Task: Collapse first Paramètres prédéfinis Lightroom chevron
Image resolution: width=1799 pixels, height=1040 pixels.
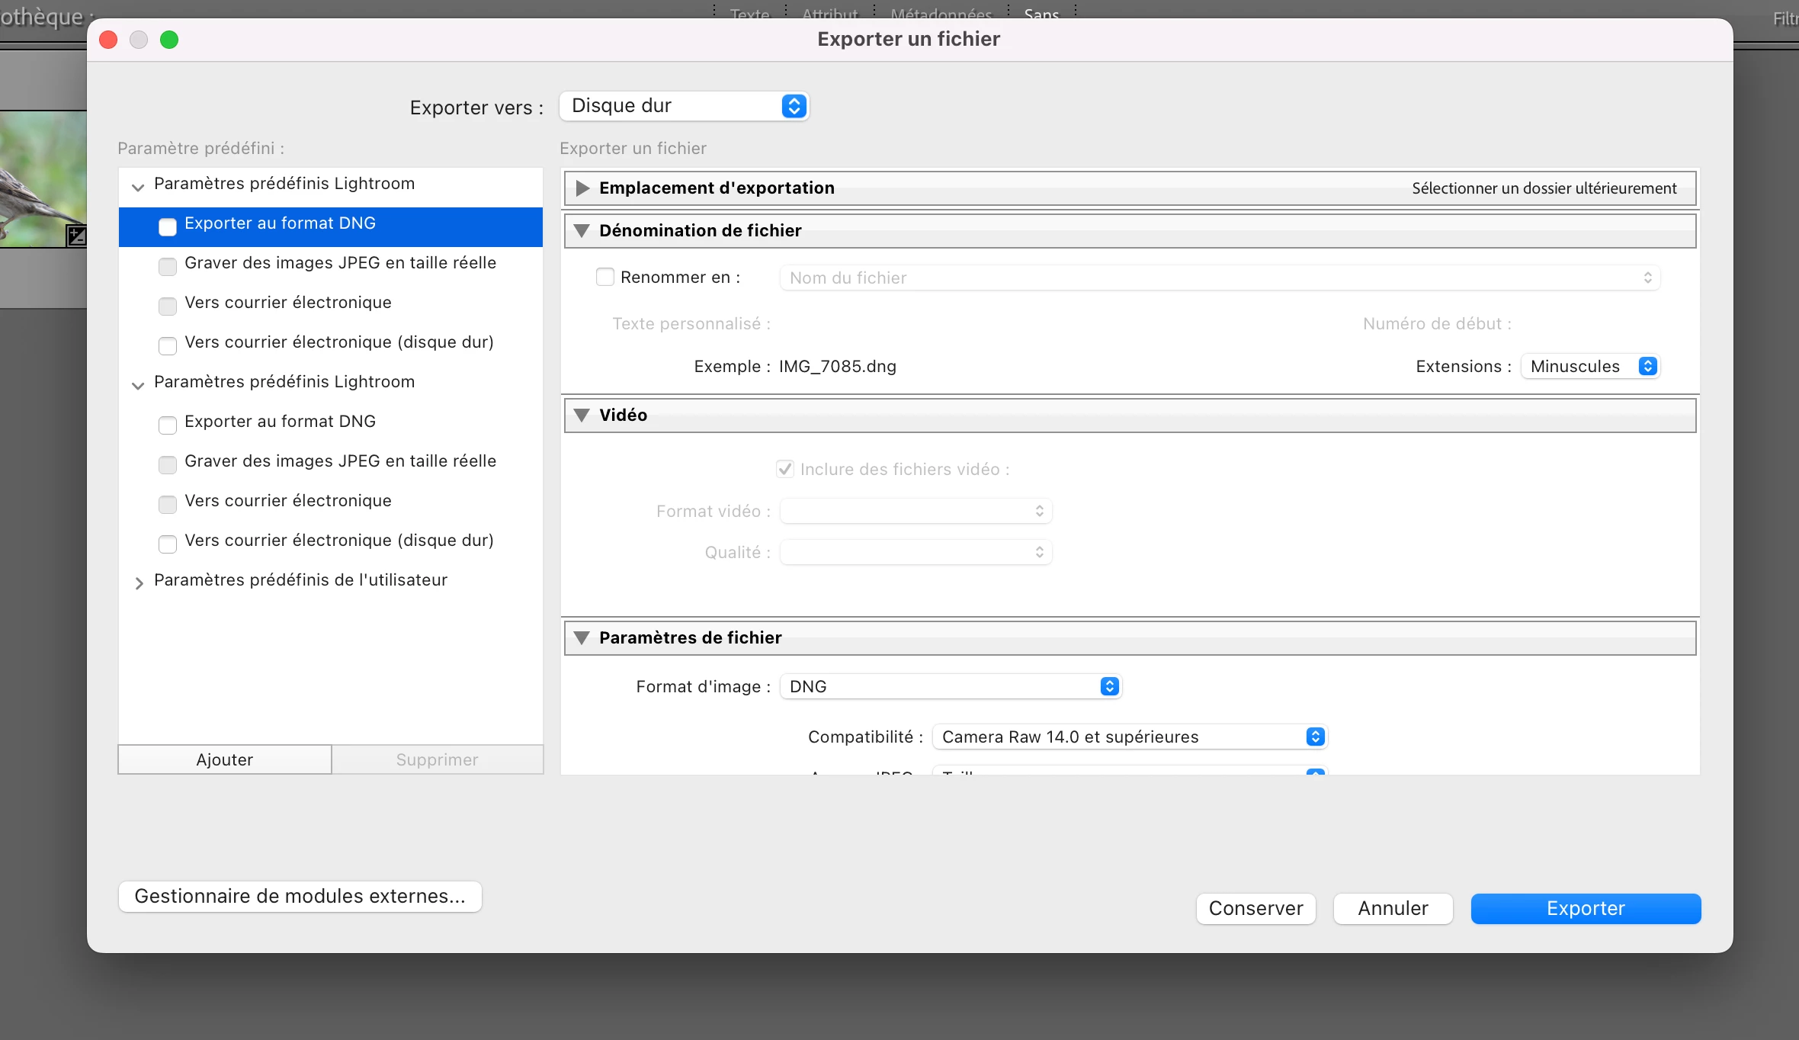Action: (138, 187)
